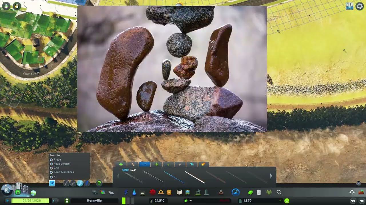This screenshot has height=205, width=366.
Task: Select the brown fence asset
Action: click(216, 176)
